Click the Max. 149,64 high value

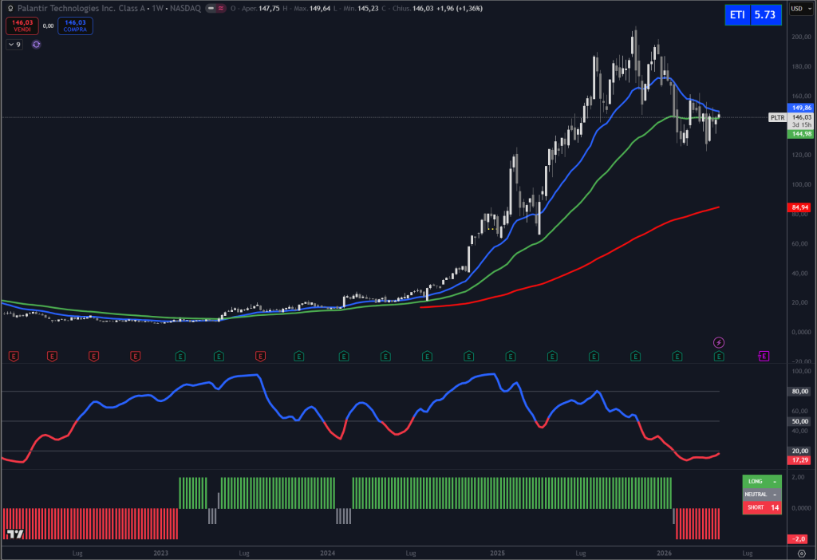coord(312,8)
